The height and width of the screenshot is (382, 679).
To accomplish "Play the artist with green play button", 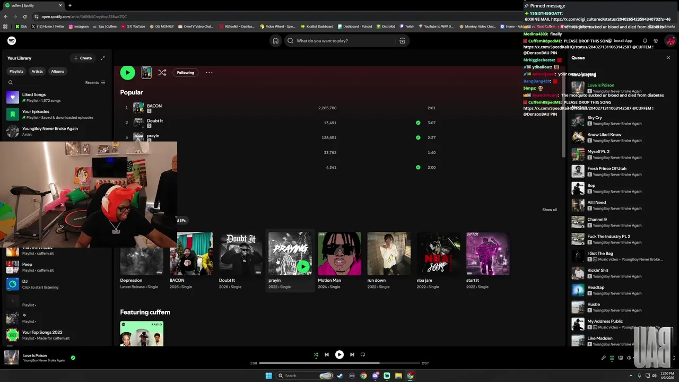I will coord(127,73).
